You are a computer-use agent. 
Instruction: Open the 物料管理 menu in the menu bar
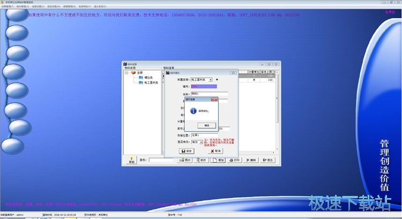(23, 6)
